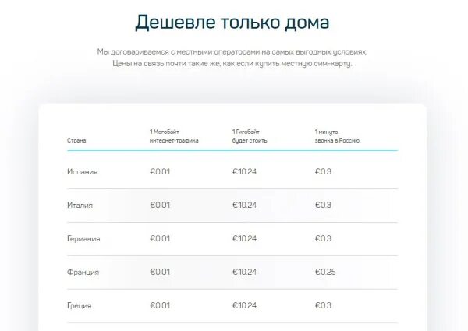The image size is (468, 331).
Task: Click France's €0.01 megabyte price
Action: coord(160,272)
